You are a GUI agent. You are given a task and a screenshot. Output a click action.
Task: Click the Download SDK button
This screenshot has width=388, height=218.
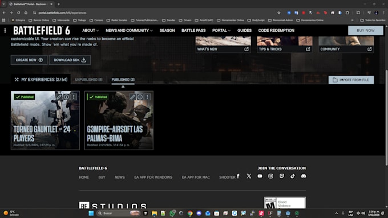tap(70, 60)
